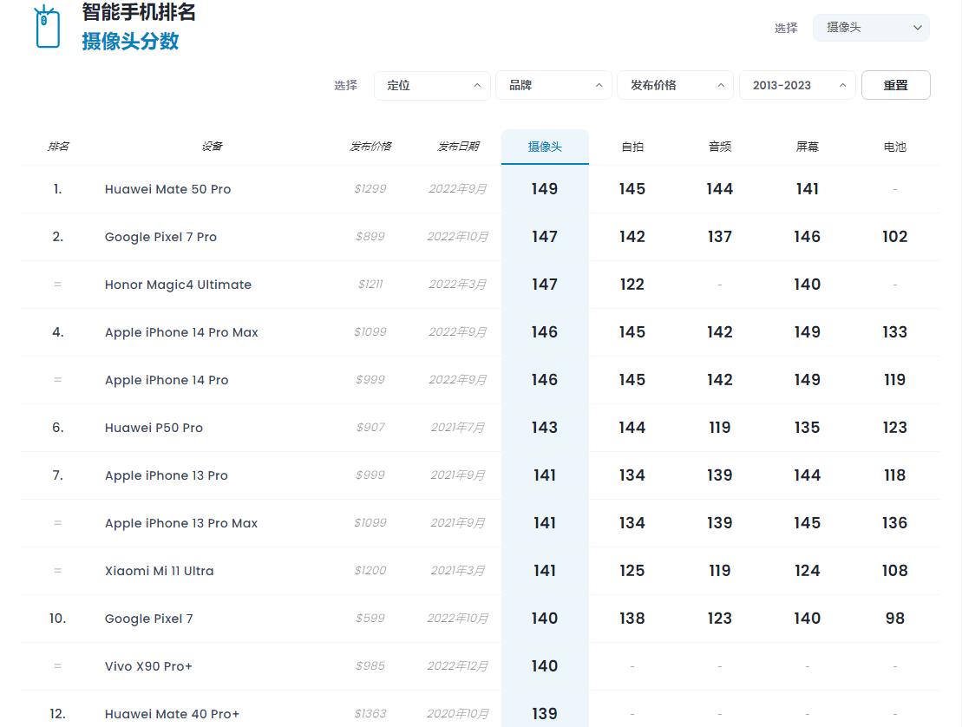Click the 重置 reset button
Viewport: 962px width, 727px height.
[896, 85]
